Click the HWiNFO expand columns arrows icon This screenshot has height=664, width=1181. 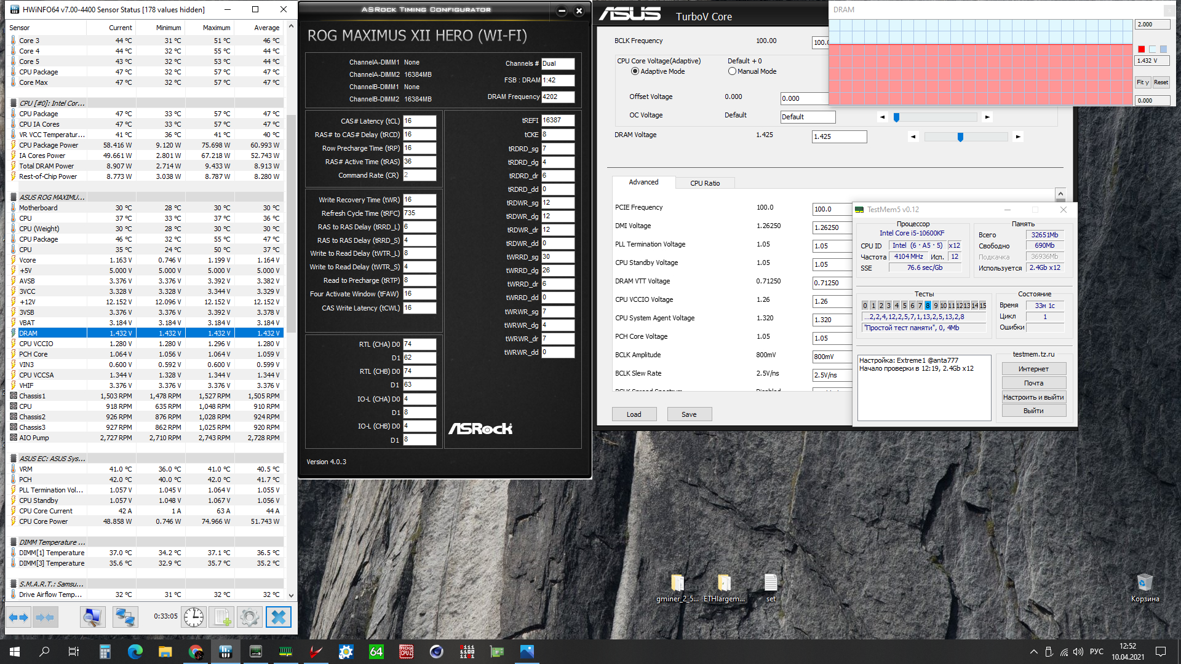(18, 617)
